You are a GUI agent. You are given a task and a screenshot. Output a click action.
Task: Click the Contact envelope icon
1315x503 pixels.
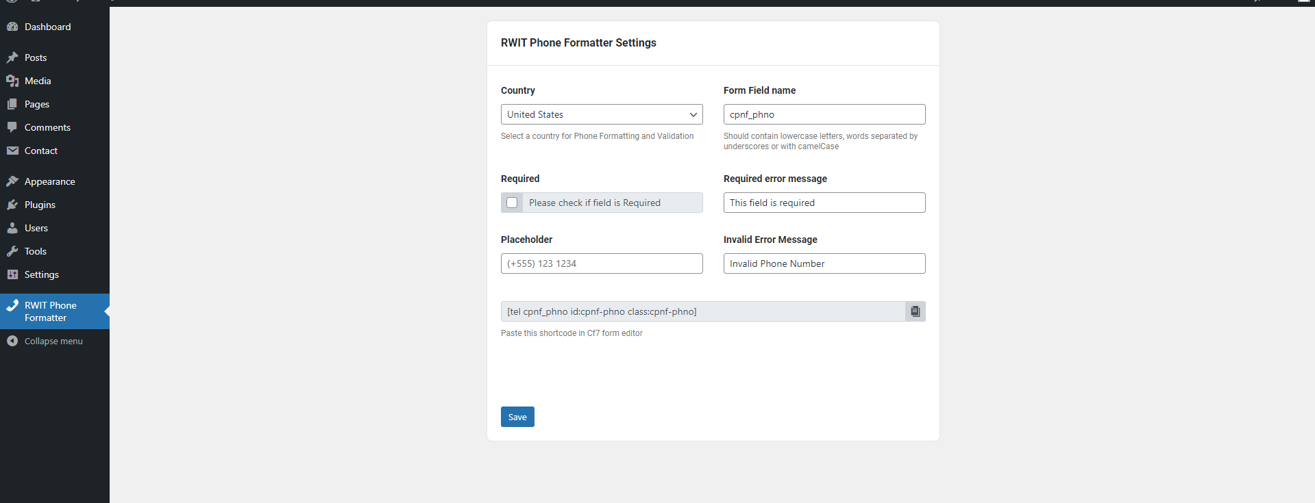12,151
